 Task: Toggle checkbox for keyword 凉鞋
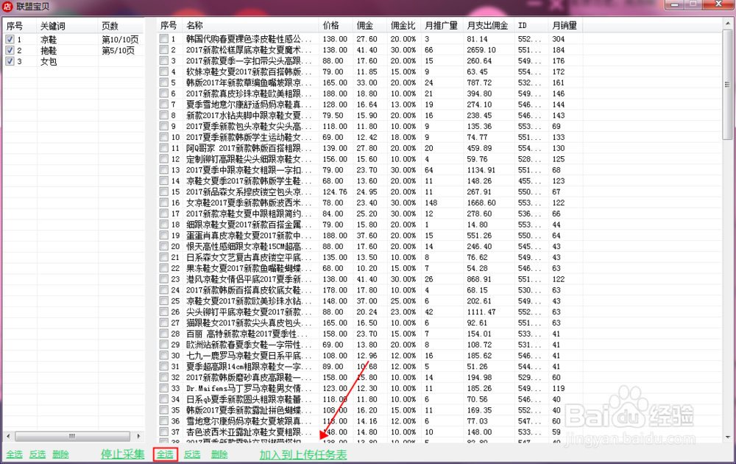coord(10,40)
